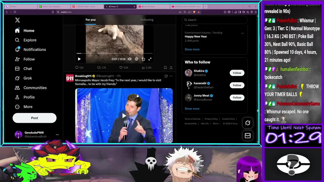Screen dimensions: 324x182
Task: Open the browser hamburger menu
Action: 256,12
